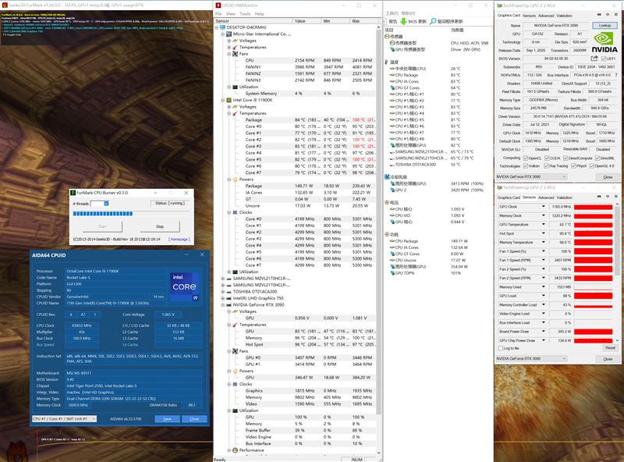The height and width of the screenshot is (462, 624).
Task: Click the Homepage link in CPU Burner
Action: pyautogui.click(x=179, y=240)
